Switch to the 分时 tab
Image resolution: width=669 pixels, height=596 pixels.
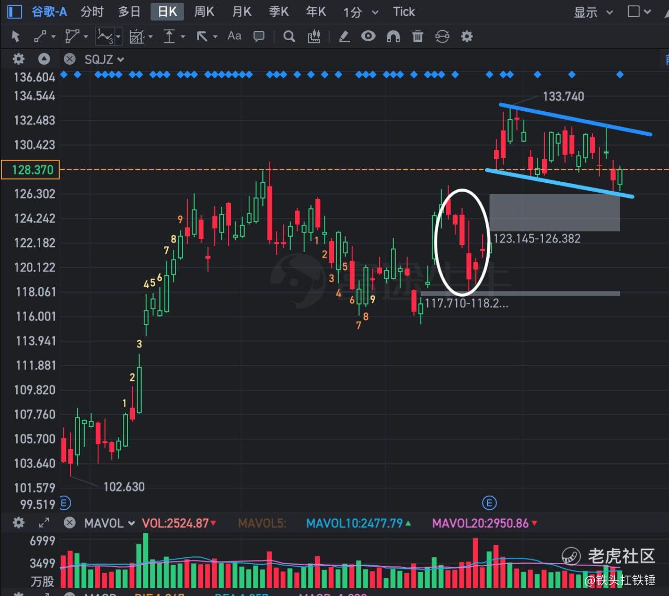point(92,11)
